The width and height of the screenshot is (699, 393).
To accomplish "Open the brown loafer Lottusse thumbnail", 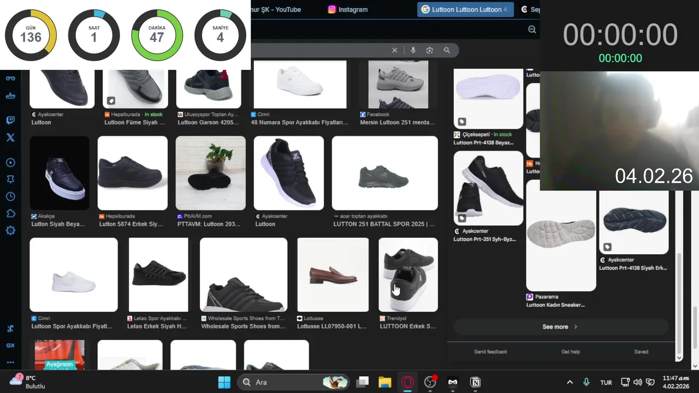I will coord(333,275).
